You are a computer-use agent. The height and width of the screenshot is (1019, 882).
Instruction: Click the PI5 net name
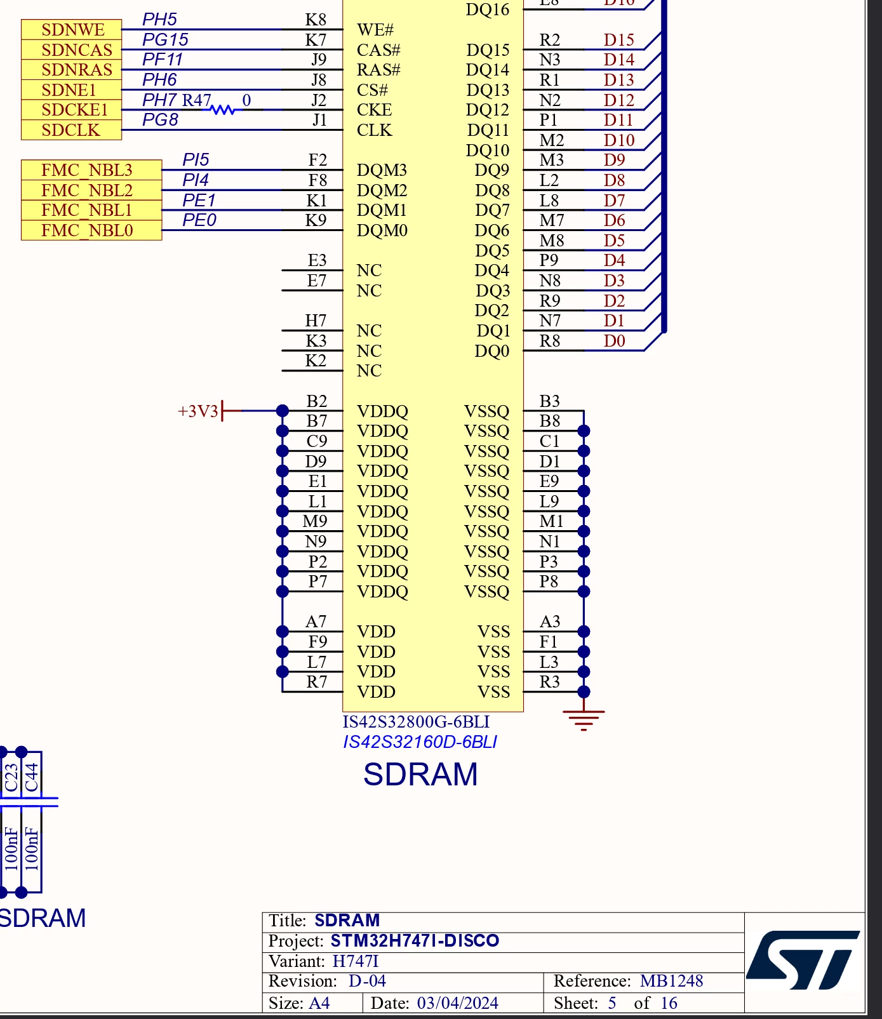196,160
